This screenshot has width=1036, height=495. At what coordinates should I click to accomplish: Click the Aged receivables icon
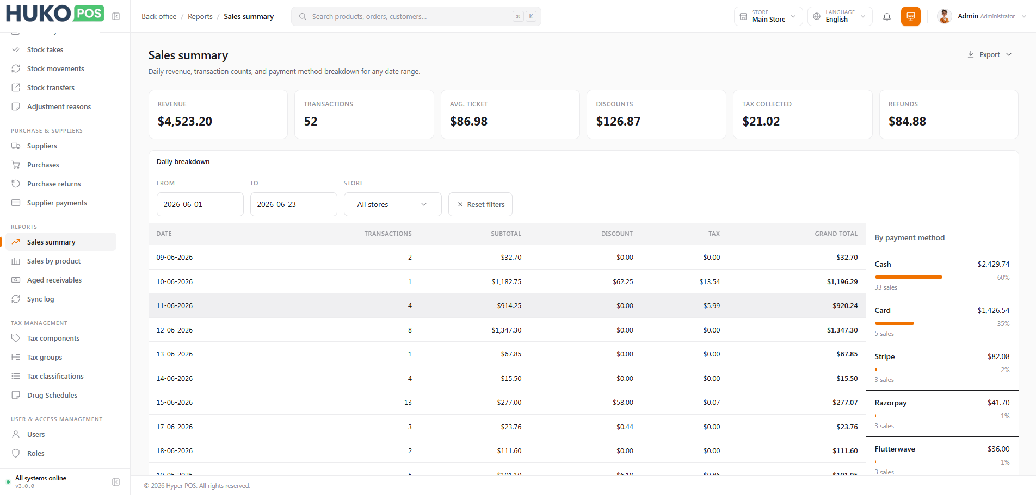point(16,280)
